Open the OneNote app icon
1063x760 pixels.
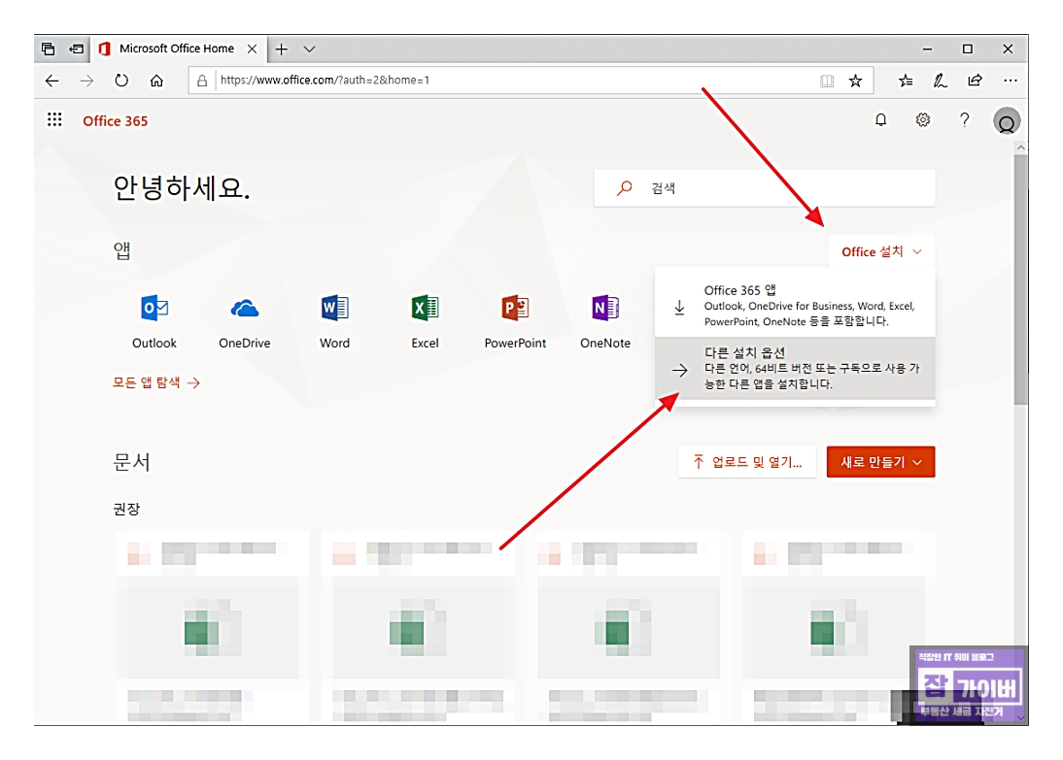[x=605, y=309]
